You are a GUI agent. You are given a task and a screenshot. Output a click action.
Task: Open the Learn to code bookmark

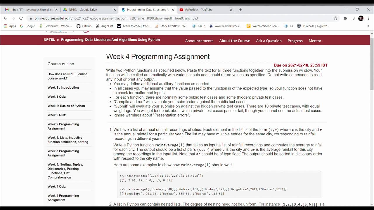(134, 26)
